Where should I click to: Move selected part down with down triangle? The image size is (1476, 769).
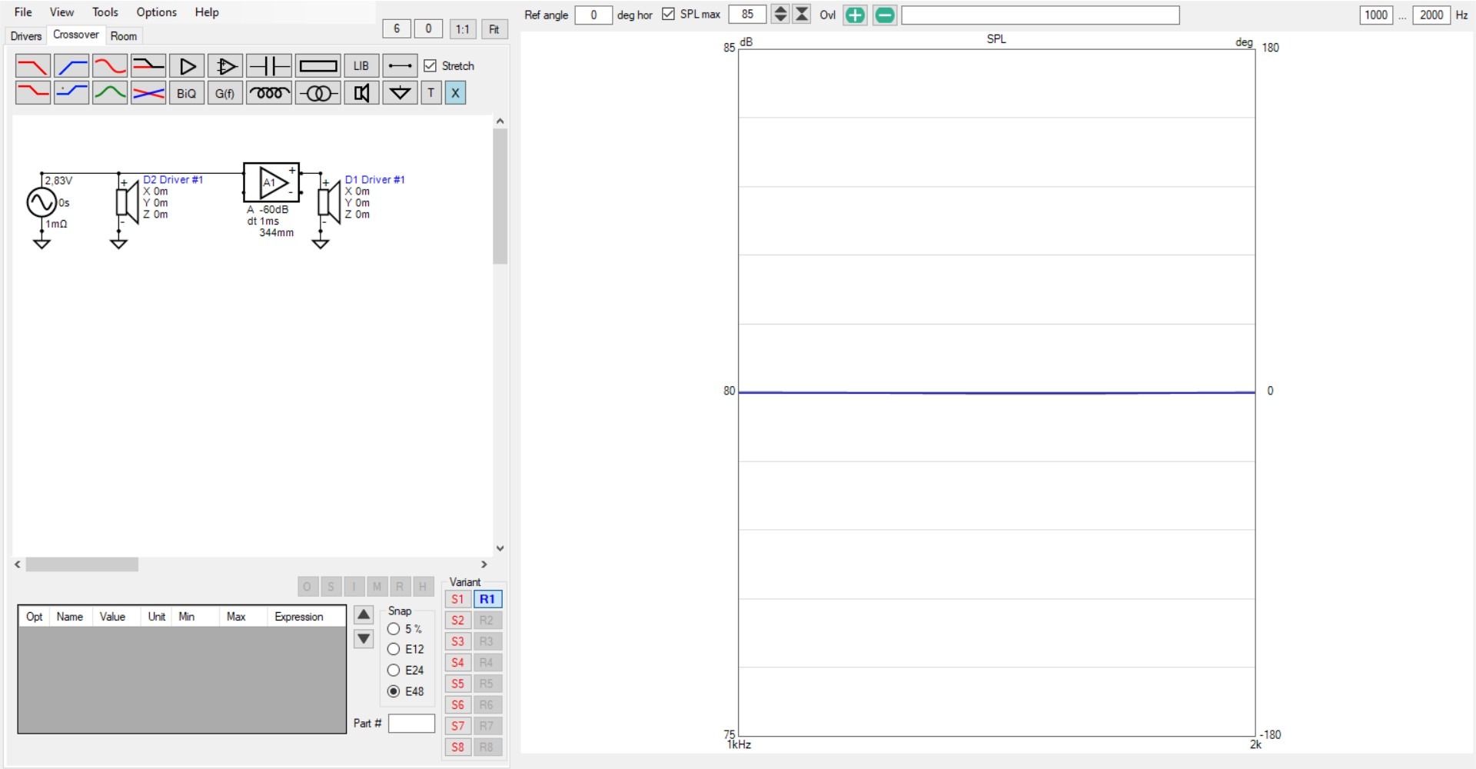[364, 639]
